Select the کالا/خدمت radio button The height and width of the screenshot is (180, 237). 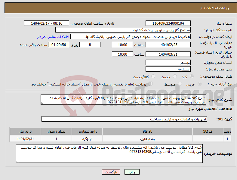[153, 76]
